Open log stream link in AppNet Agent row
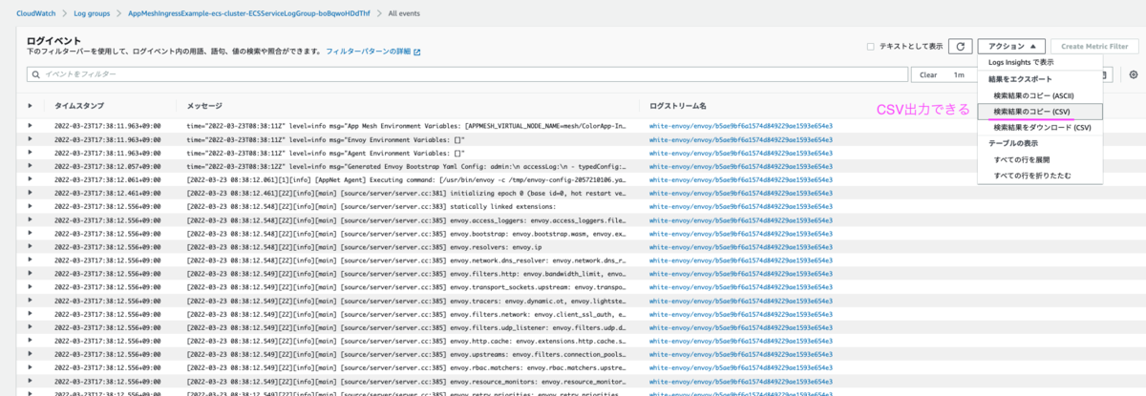 pyautogui.click(x=741, y=178)
